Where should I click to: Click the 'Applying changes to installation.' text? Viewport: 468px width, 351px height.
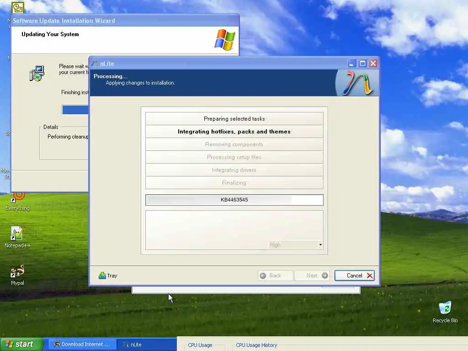click(140, 83)
